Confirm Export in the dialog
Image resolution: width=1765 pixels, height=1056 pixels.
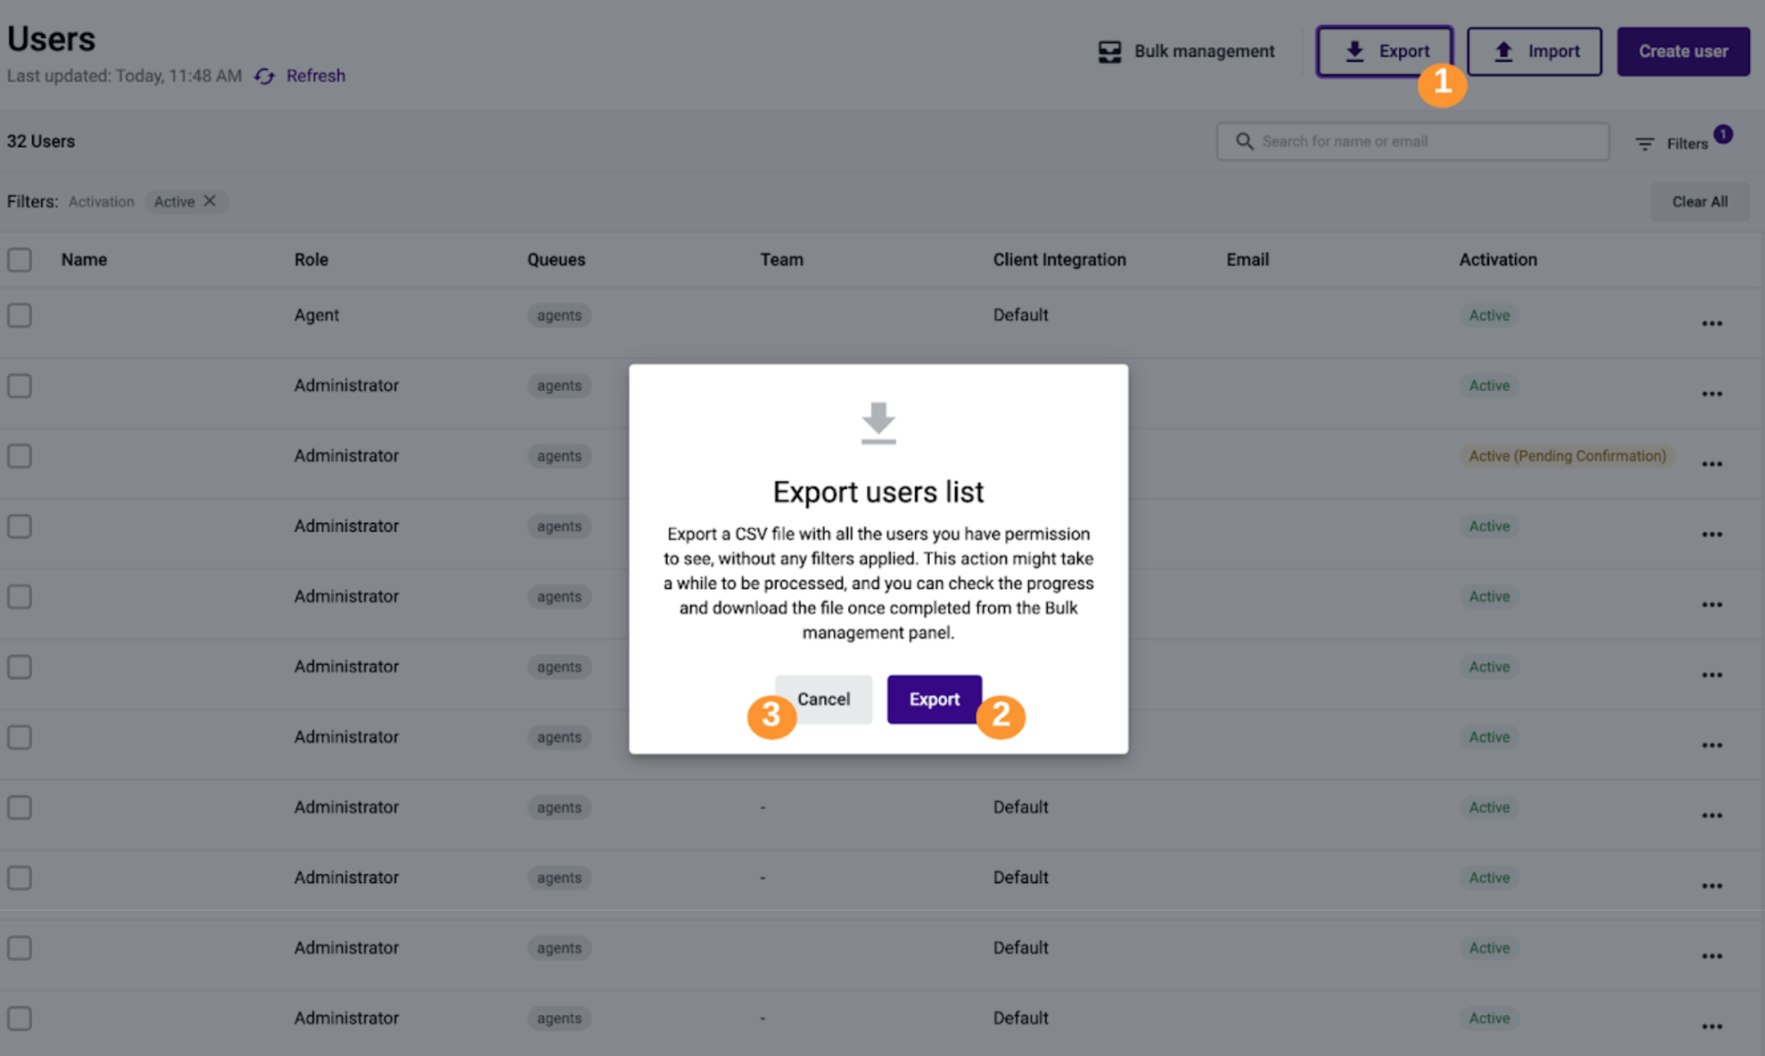click(934, 699)
